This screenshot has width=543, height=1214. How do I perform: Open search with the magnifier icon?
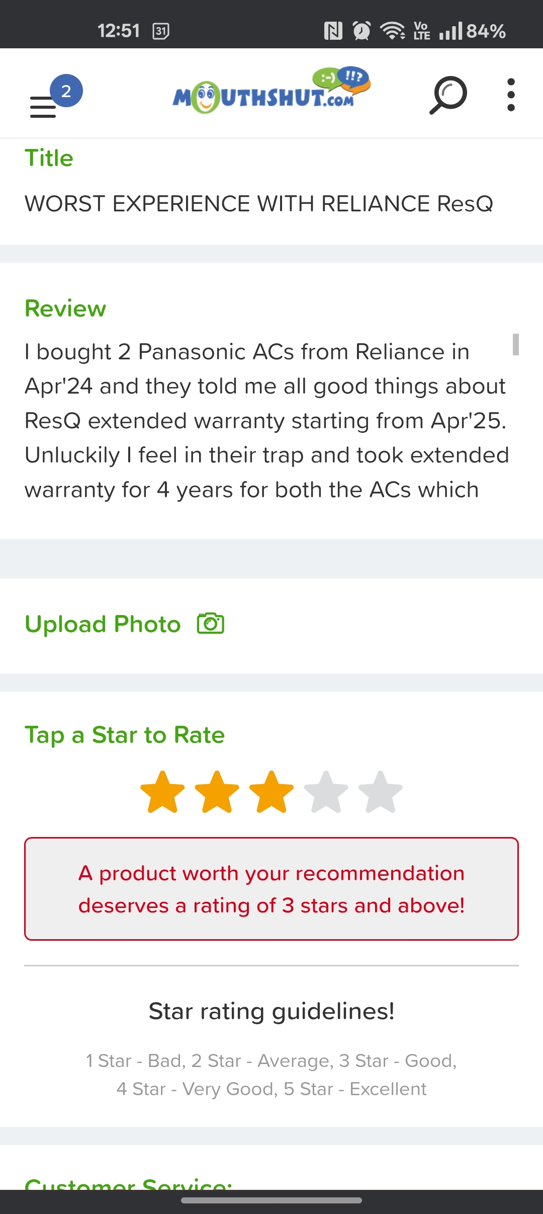coord(447,95)
